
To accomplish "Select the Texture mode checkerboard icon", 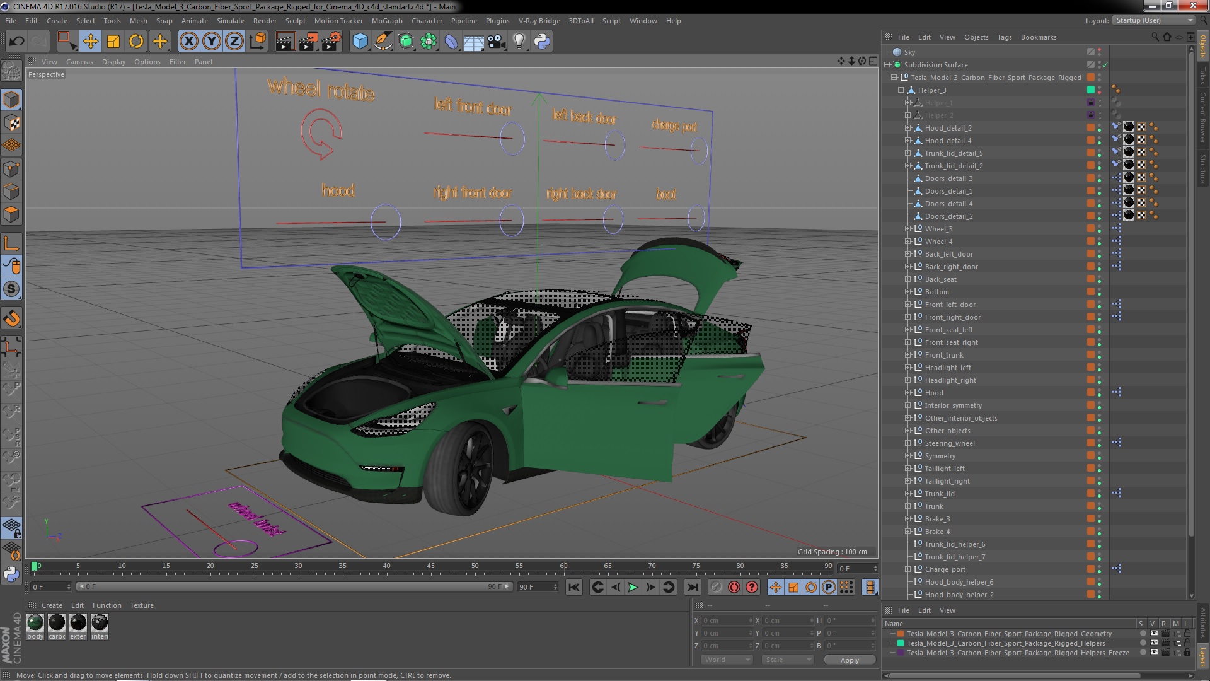I will [11, 122].
